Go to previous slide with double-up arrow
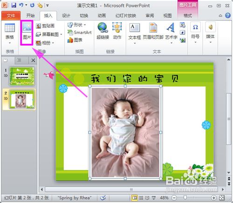The width and height of the screenshot is (233, 203). [229, 178]
